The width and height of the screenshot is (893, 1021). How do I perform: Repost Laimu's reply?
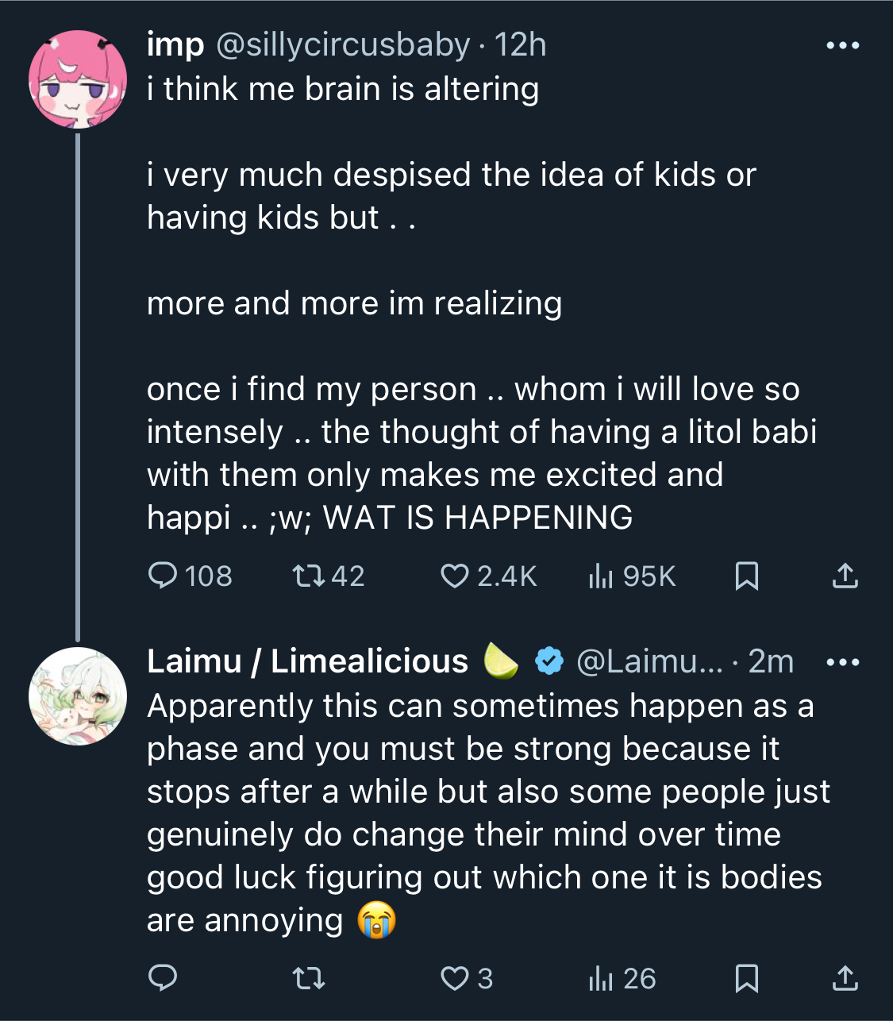(309, 978)
